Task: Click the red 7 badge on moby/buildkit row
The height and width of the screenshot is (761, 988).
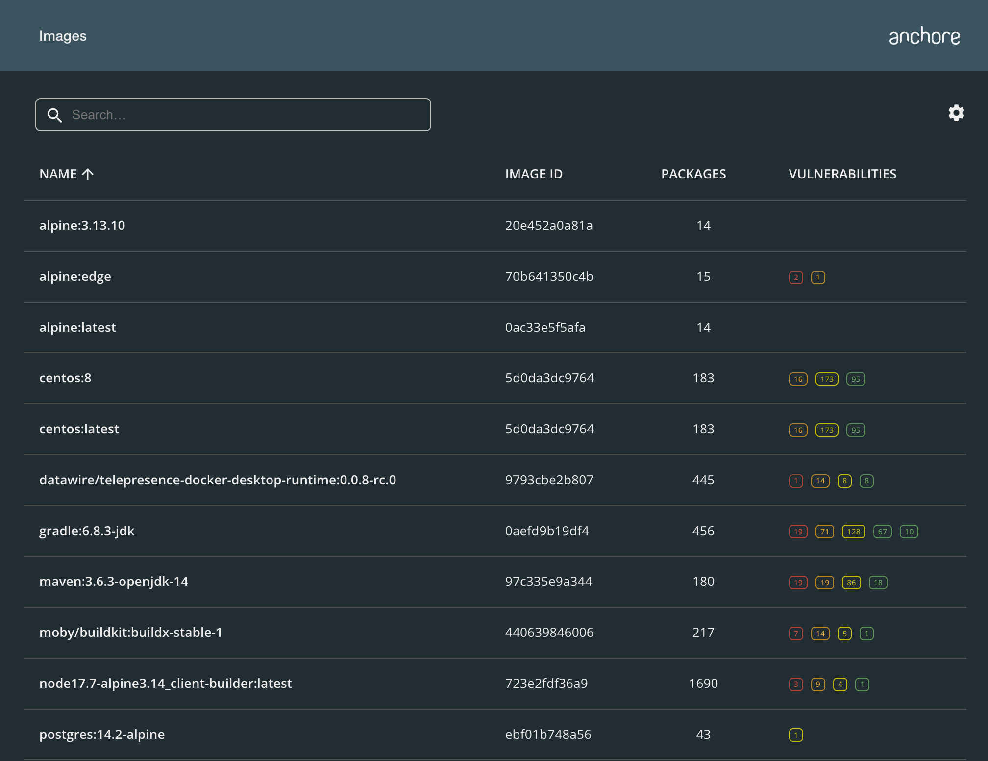Action: 795,634
